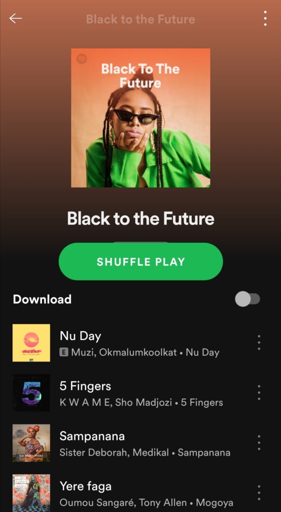Tap the Sampanana album thumbnail

click(x=31, y=443)
